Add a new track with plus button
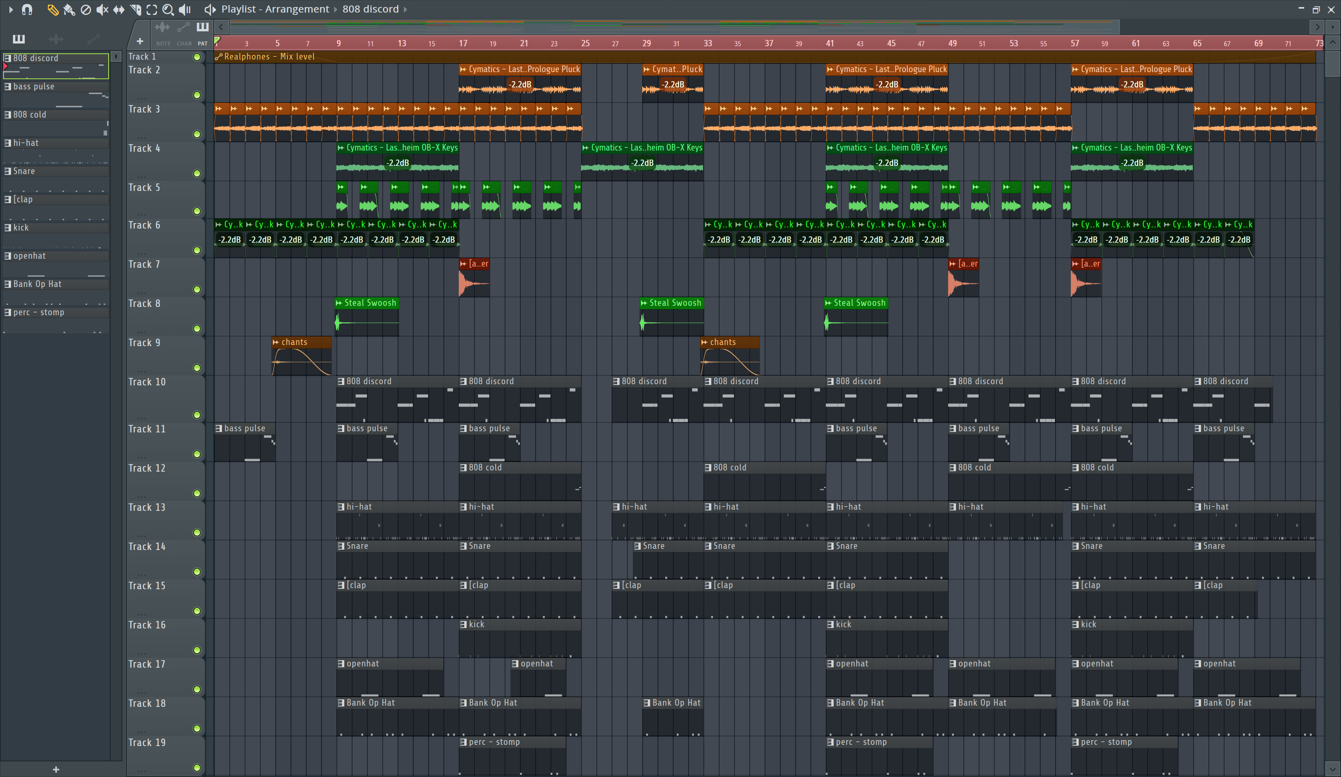Viewport: 1341px width, 777px height. 140,41
